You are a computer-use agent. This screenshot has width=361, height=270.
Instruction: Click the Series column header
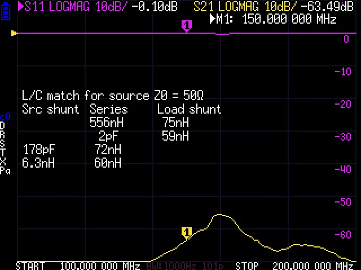tap(108, 109)
